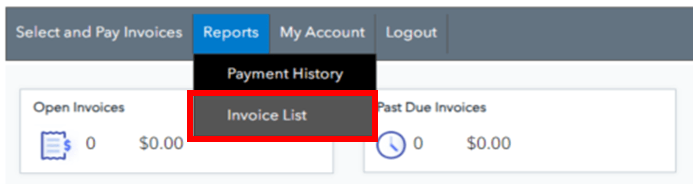Viewport: 693px width, 184px height.
Task: Click the open invoices count of 0
Action: tap(90, 143)
